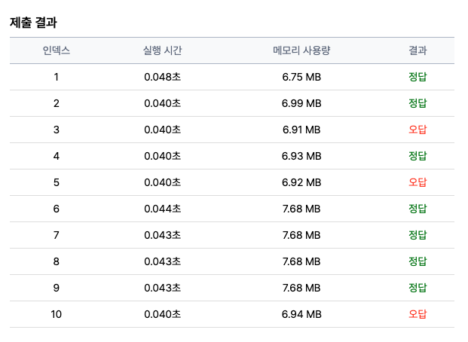
Task: Click the 메모리 사용량 column header
Action: [x=301, y=50]
